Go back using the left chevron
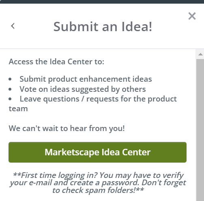The image size is (204, 201). [13, 26]
